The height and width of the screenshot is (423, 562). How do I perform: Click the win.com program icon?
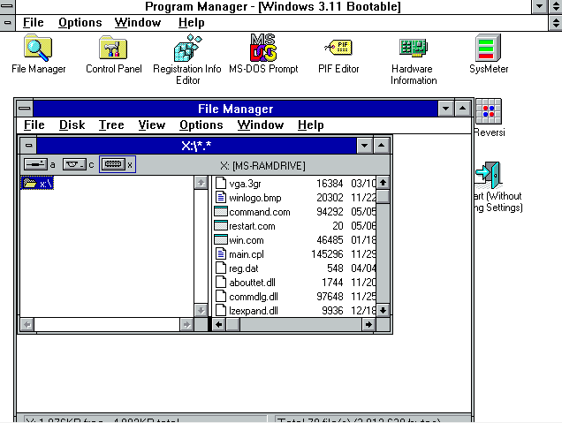221,239
